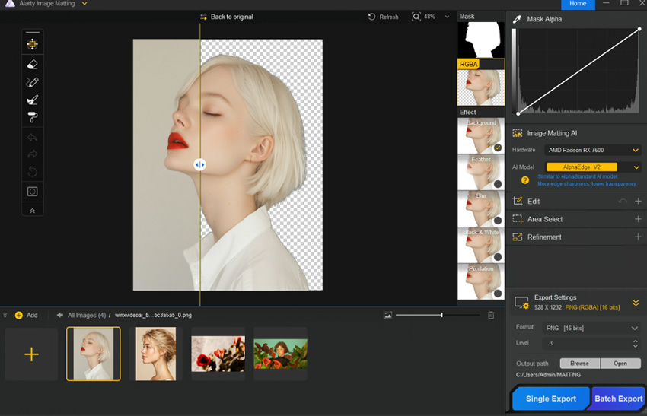Select the red flowers thumbnail

pyautogui.click(x=218, y=354)
